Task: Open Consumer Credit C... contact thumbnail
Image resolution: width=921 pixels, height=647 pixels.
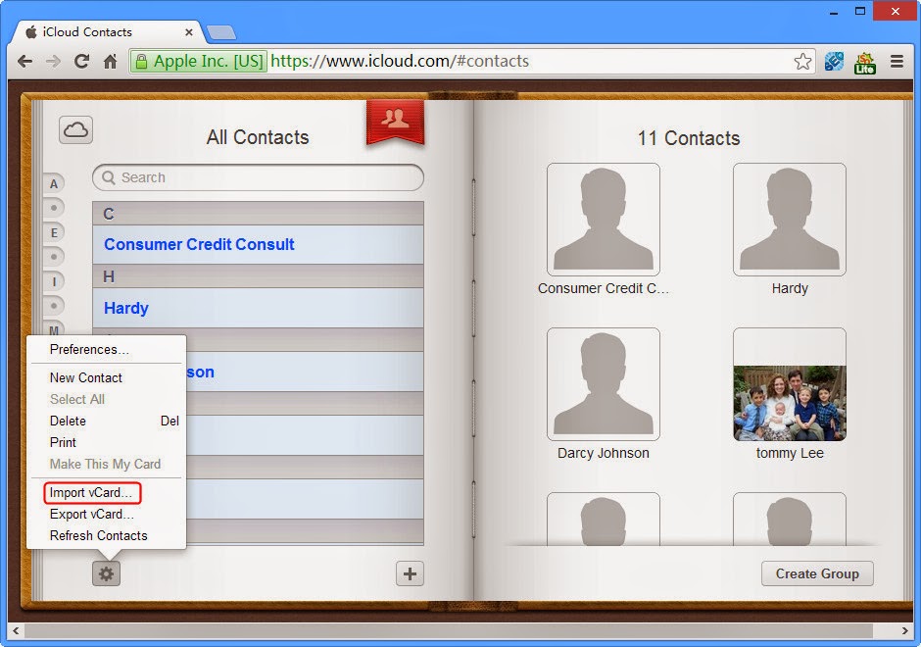Action: click(x=604, y=220)
